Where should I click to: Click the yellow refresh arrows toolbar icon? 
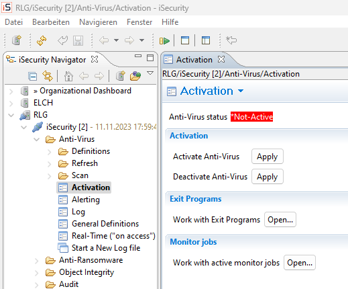42,40
